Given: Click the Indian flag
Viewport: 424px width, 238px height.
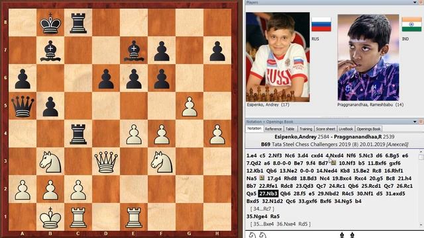Looking at the screenshot, I should click(x=411, y=24).
